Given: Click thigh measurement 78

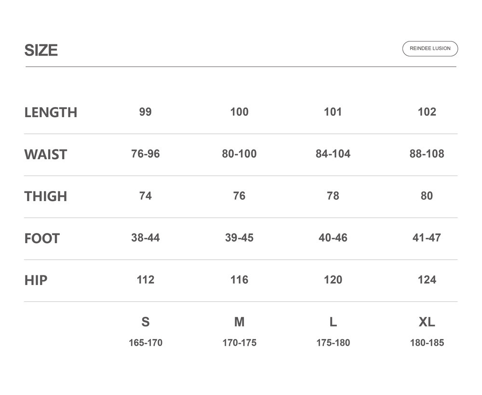Looking at the screenshot, I should coord(333,196).
